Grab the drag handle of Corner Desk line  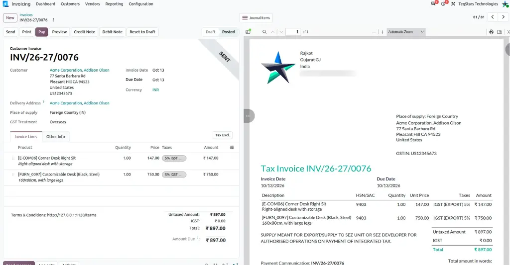click(x=13, y=158)
